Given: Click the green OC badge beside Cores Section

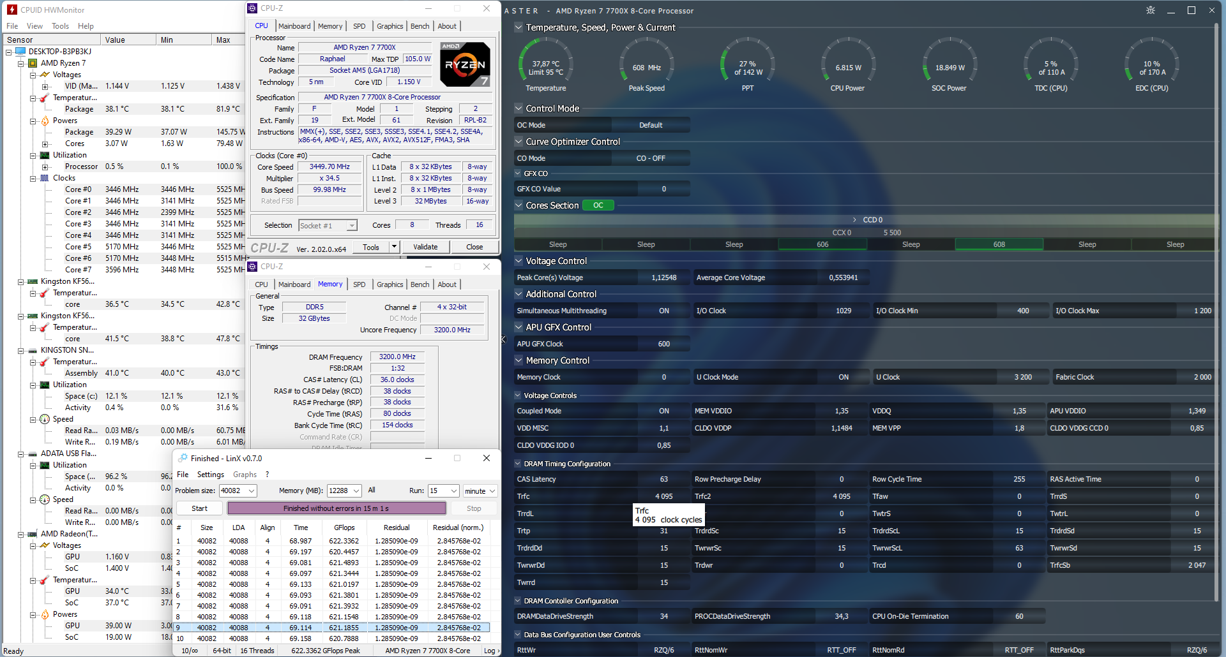Looking at the screenshot, I should pyautogui.click(x=598, y=205).
